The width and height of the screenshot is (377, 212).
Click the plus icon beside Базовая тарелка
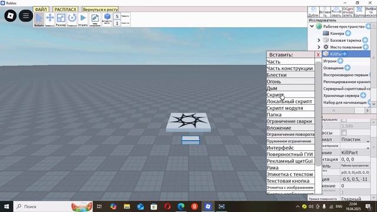click(365, 40)
